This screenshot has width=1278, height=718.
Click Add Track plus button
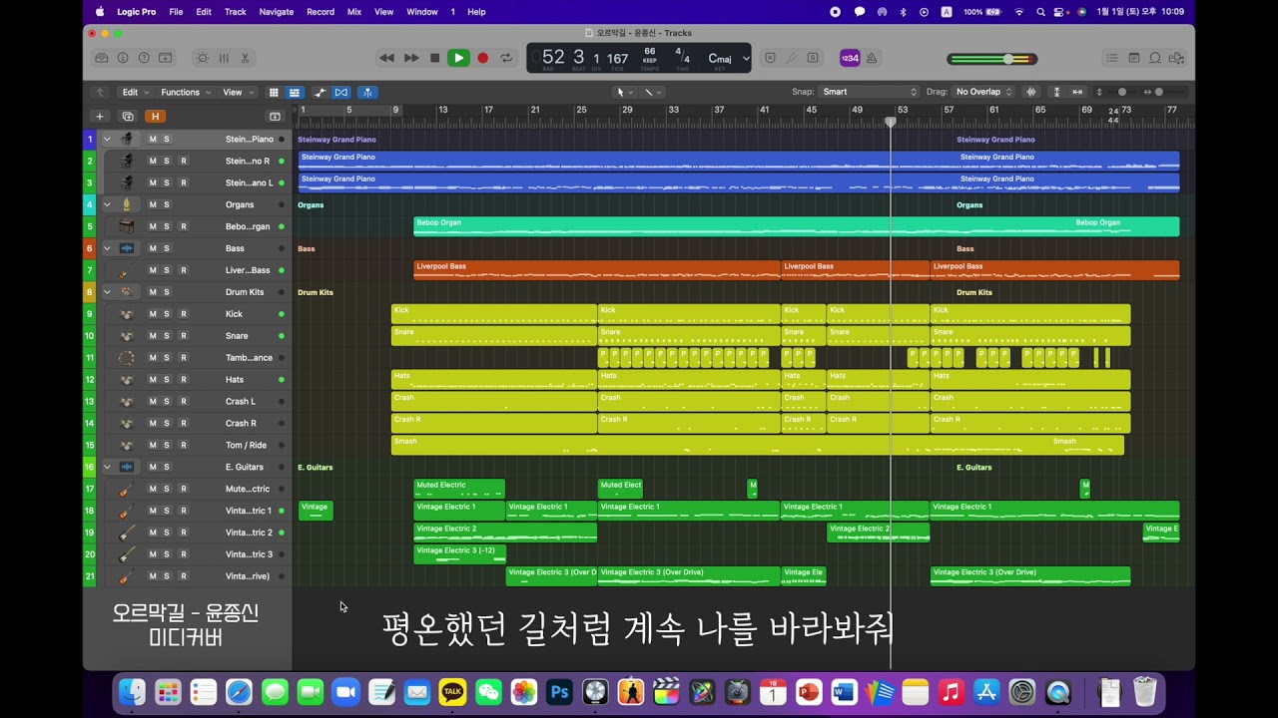(x=99, y=116)
